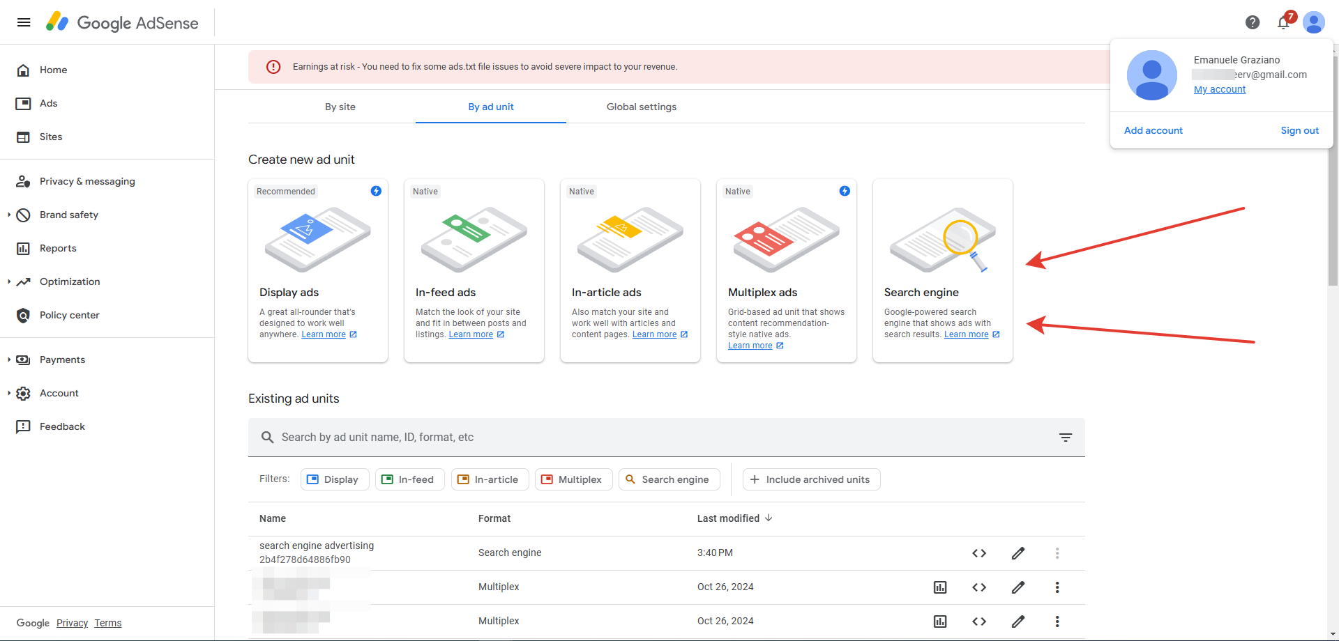
Task: Sort by Last modified column
Action: pyautogui.click(x=735, y=518)
